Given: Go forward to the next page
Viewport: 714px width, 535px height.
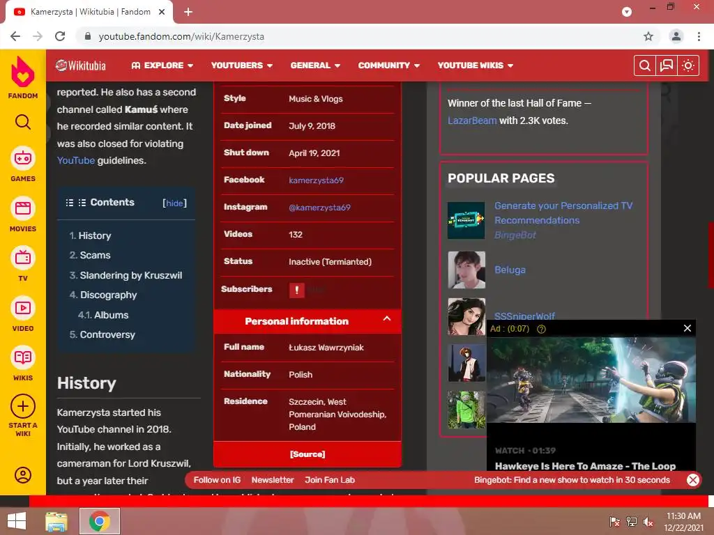Looking at the screenshot, I should tap(38, 36).
